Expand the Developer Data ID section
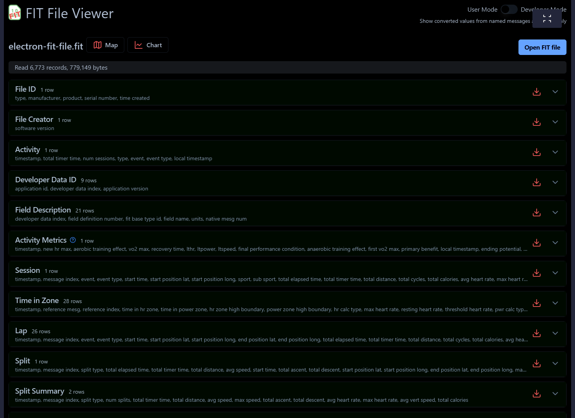Screen dimensions: 575x418 [555, 182]
